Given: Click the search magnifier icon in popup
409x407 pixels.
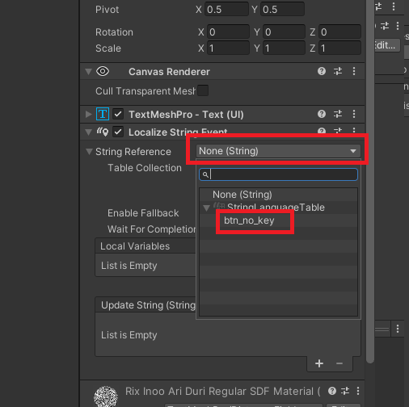Looking at the screenshot, I should point(205,174).
